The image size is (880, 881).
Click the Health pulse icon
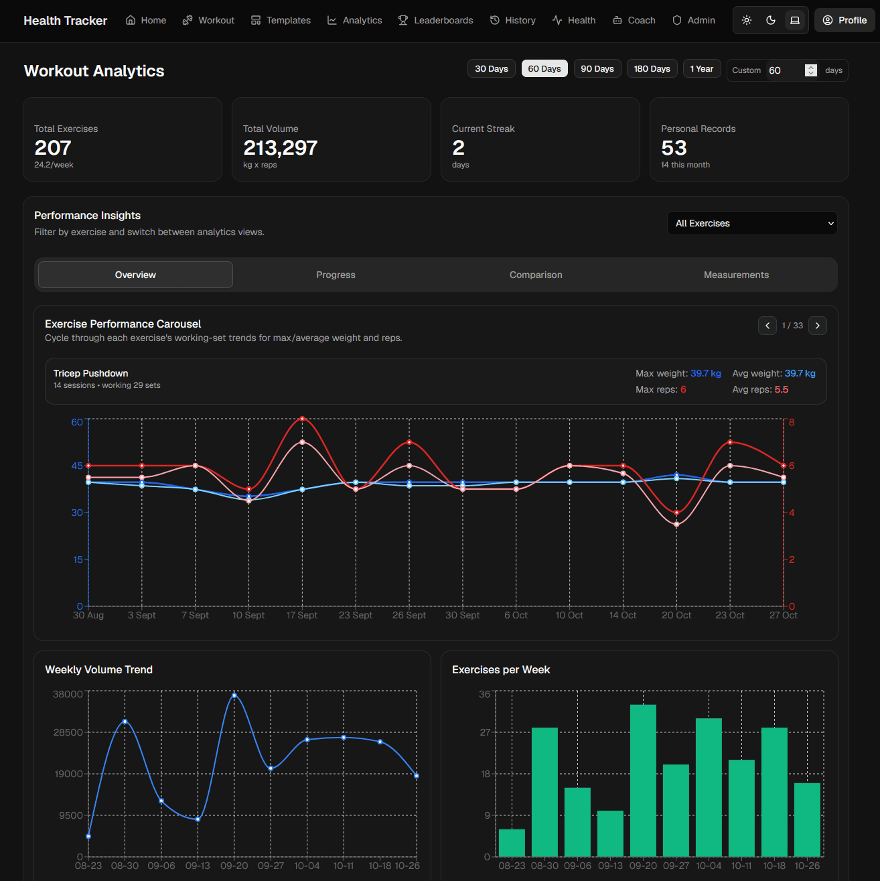(557, 20)
